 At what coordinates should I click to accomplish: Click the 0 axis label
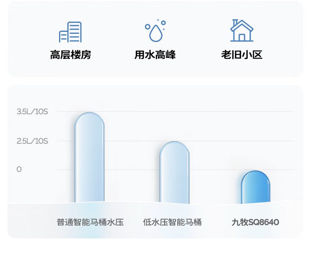(x=19, y=169)
